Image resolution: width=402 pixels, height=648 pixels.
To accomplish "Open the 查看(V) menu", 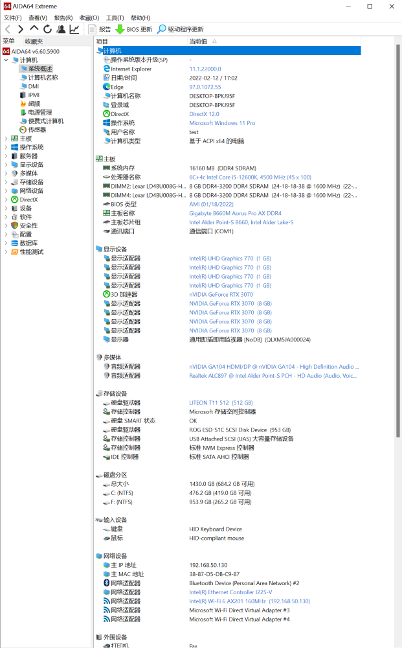I will [38, 17].
